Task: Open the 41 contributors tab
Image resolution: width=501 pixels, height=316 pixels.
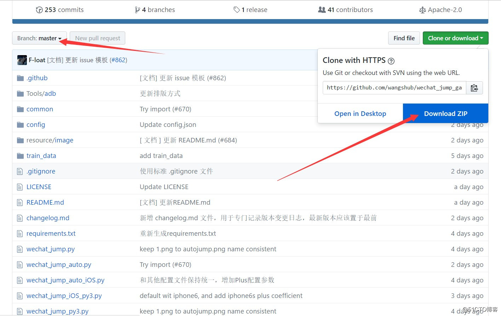Action: (x=345, y=10)
